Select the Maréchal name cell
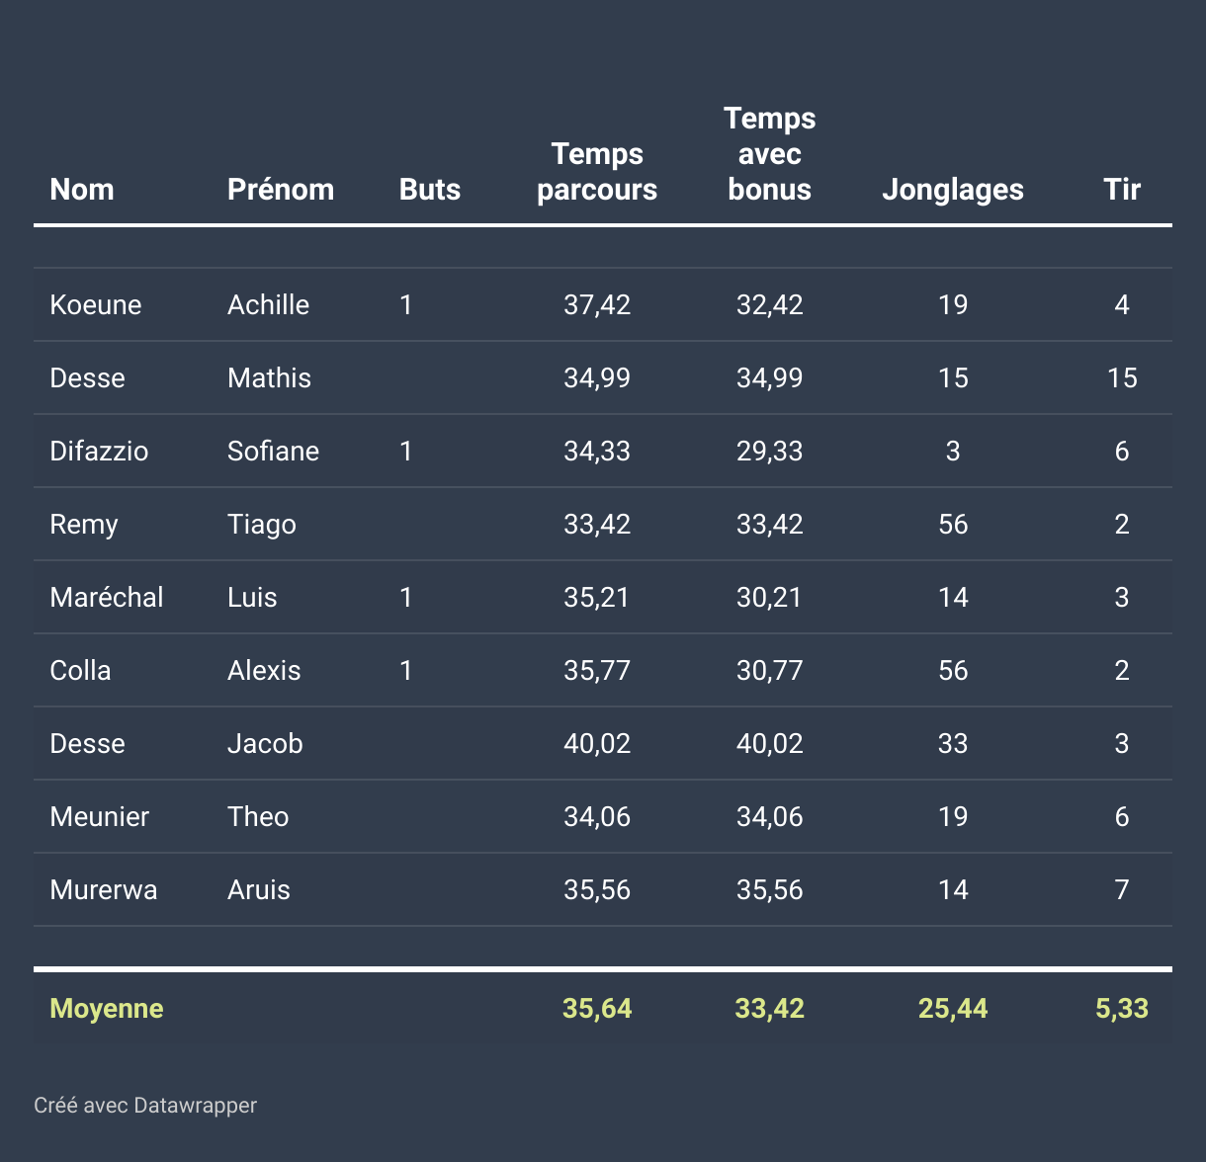Image resolution: width=1206 pixels, height=1162 pixels. pyautogui.click(x=107, y=597)
